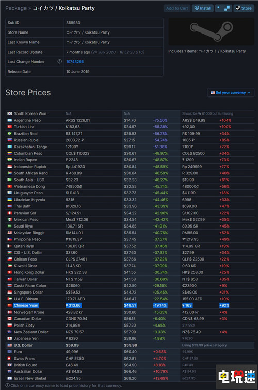258x390 pixels.
Task: Click the Add to Cart button
Action: pyautogui.click(x=177, y=8)
